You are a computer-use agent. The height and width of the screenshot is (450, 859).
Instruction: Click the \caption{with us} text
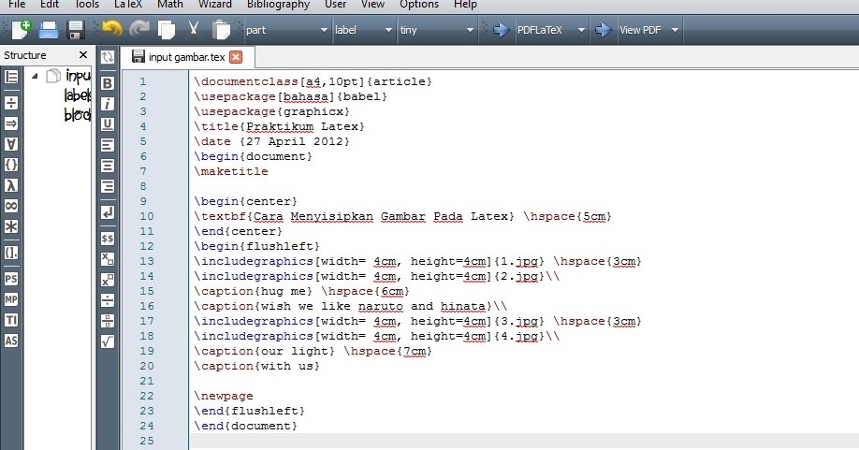[257, 366]
